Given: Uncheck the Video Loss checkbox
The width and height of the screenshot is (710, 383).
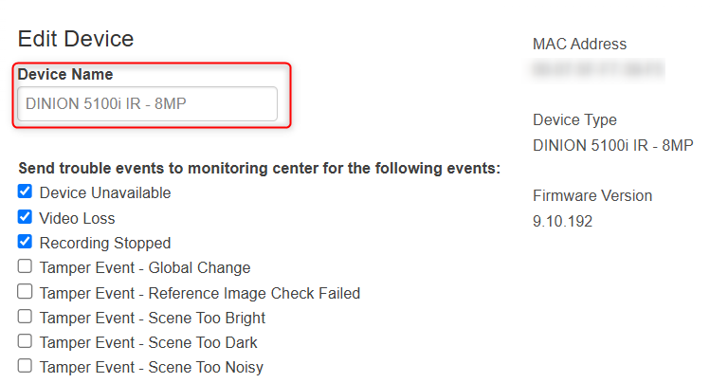Looking at the screenshot, I should coord(25,217).
